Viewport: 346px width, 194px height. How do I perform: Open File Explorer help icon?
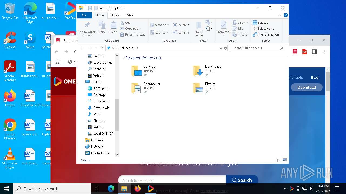(285, 15)
